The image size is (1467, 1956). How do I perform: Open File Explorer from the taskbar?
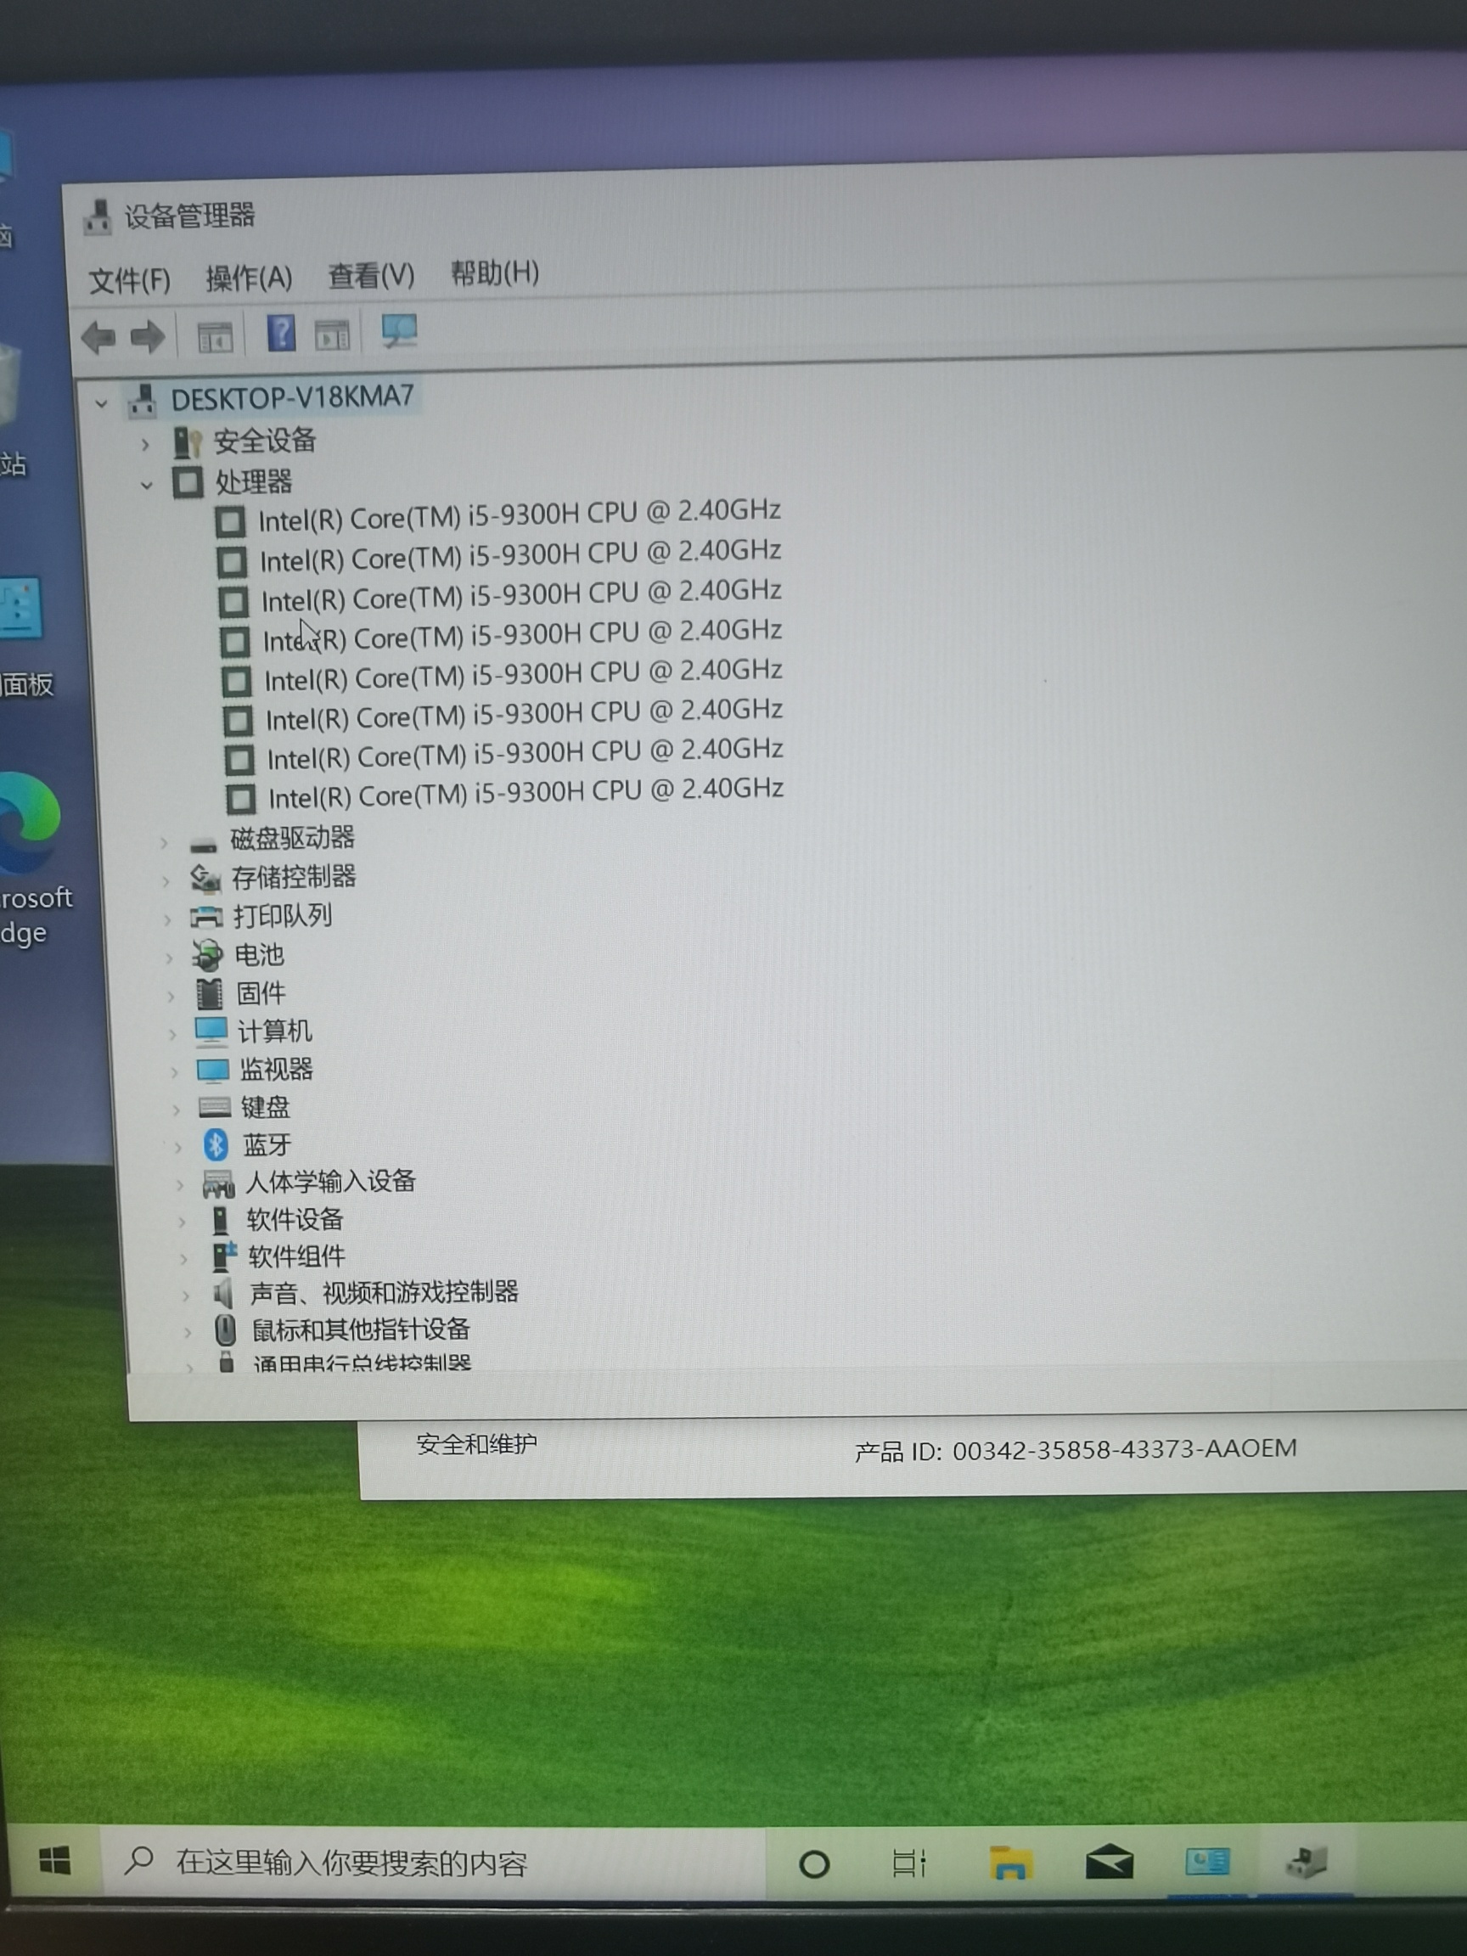1009,1863
